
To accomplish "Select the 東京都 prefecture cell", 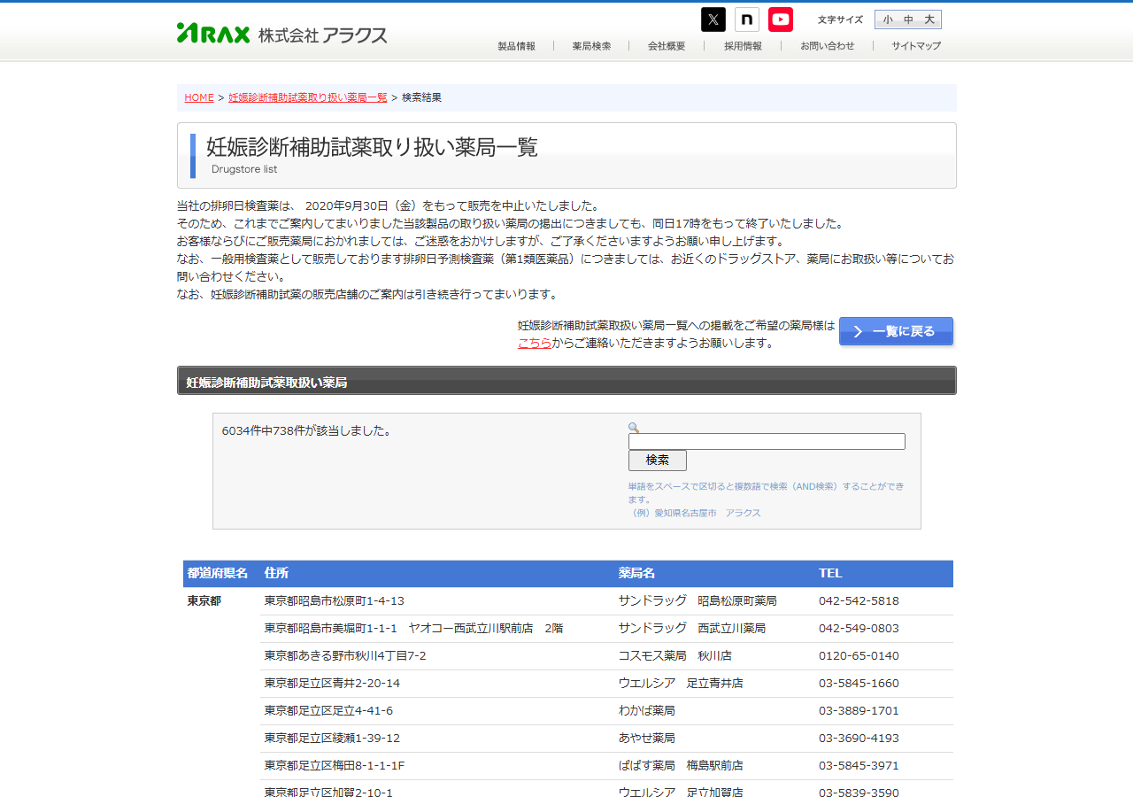I will click(204, 601).
